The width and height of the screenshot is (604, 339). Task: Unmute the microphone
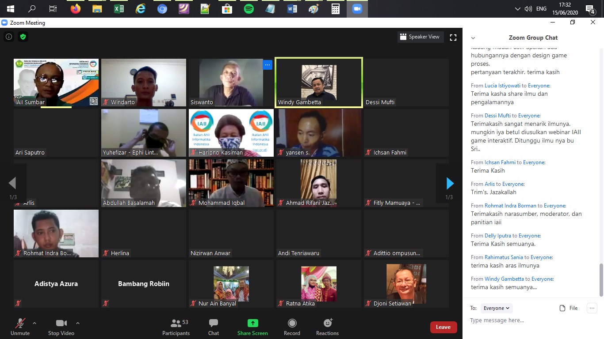(20, 327)
